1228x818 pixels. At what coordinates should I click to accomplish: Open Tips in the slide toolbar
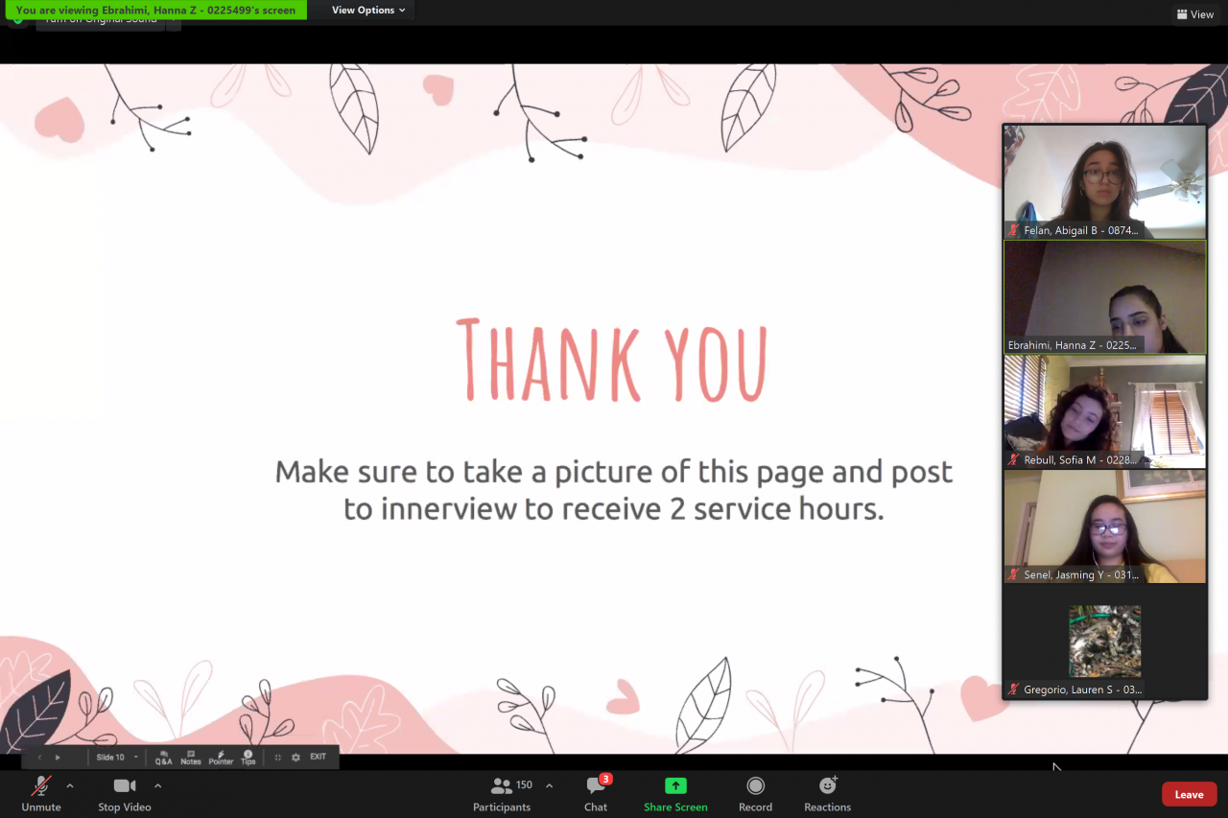coord(248,758)
